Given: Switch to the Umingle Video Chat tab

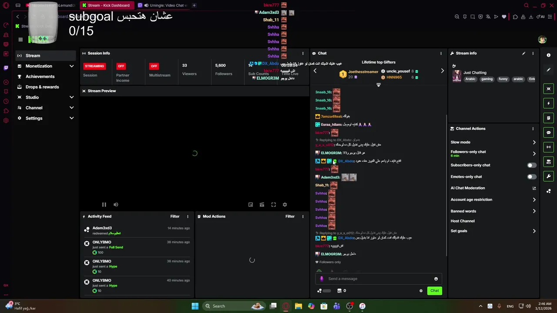Looking at the screenshot, I should click(x=162, y=5).
